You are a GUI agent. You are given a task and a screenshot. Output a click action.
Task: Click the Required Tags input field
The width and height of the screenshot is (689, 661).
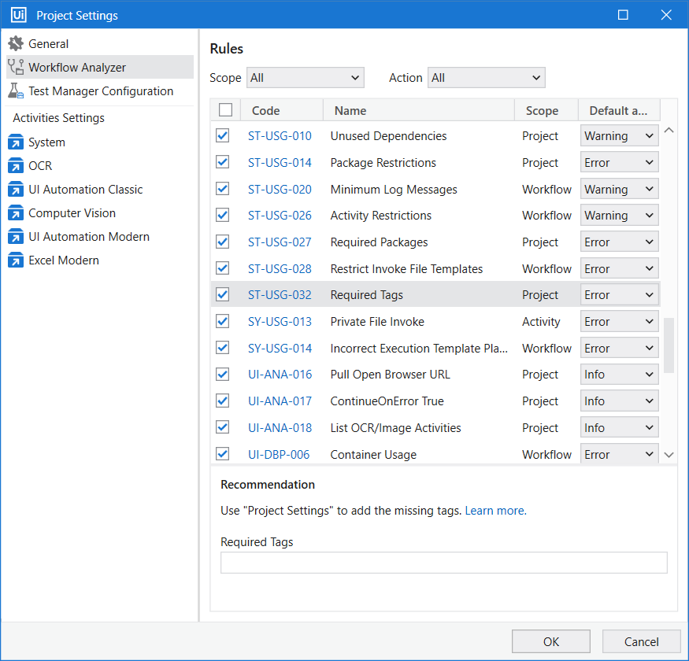(443, 563)
